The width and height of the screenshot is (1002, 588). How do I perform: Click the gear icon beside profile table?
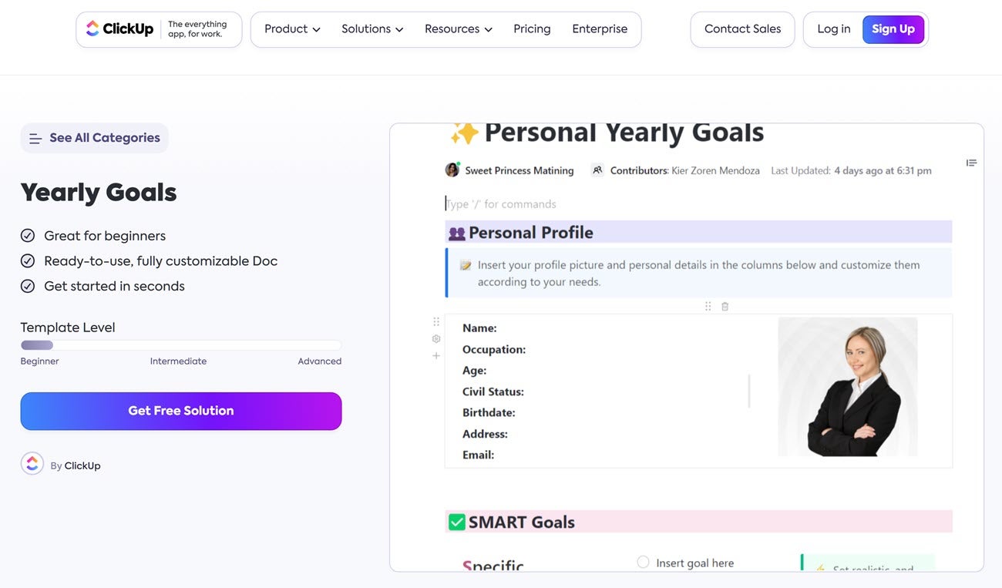pos(436,339)
